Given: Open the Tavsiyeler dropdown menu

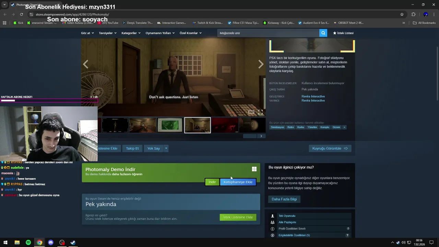Looking at the screenshot, I should tap(108, 33).
